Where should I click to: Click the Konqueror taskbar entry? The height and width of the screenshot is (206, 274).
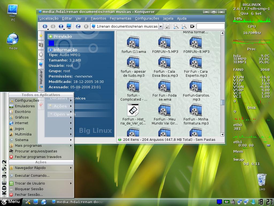(78, 202)
